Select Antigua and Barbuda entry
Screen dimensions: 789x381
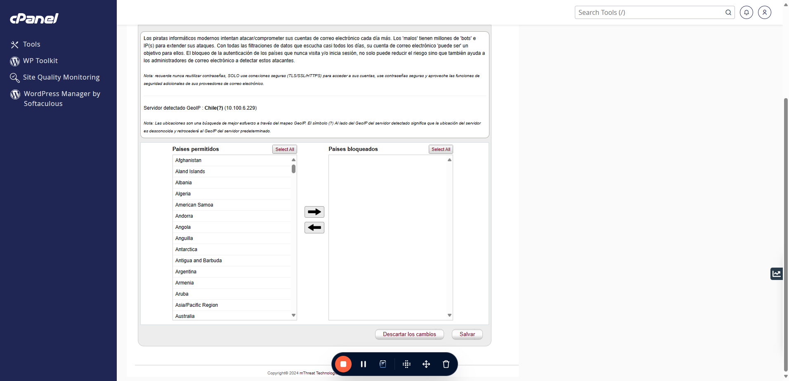tap(232, 261)
